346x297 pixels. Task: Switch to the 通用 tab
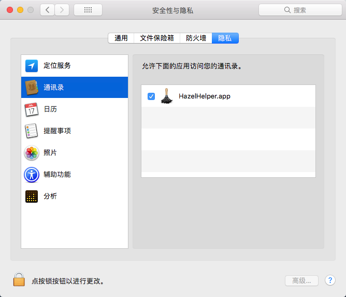pos(121,38)
